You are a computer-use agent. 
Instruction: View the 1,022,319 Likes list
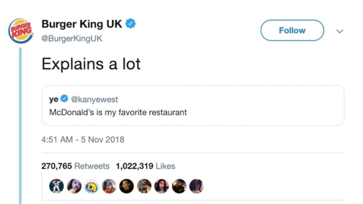[146, 166]
